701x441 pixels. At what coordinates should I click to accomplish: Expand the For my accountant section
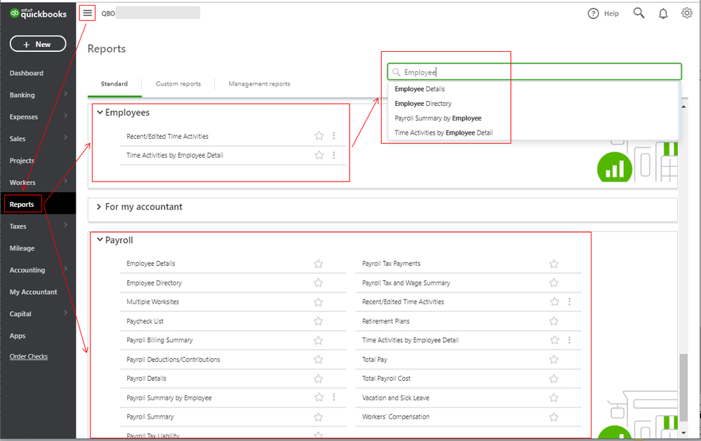click(100, 207)
